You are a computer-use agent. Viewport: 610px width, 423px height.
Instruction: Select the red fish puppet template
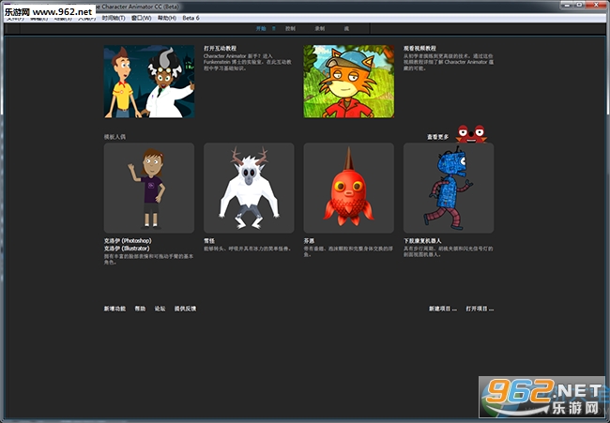tap(348, 188)
